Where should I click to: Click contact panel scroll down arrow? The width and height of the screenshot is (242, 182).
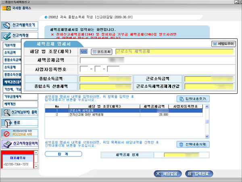(36, 167)
